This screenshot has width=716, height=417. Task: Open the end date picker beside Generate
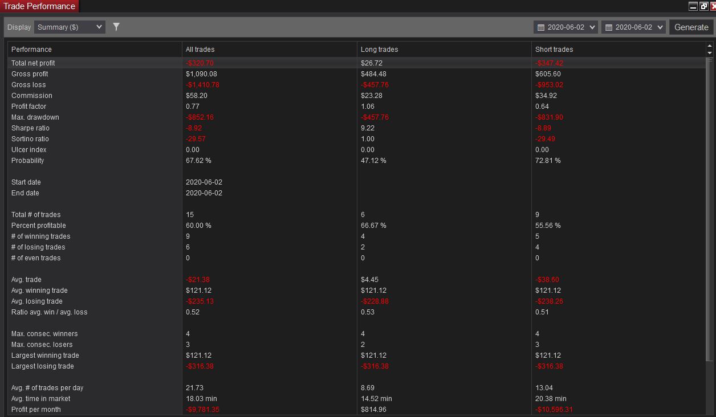pos(633,27)
